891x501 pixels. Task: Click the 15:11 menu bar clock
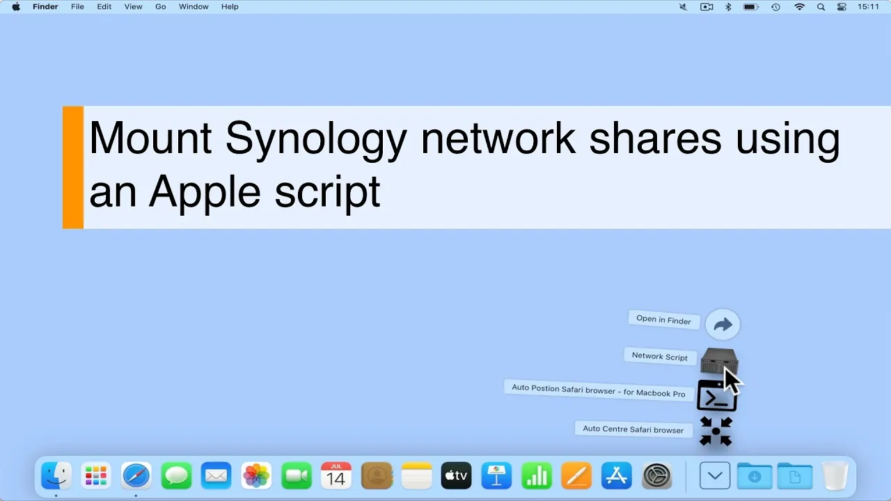click(868, 7)
